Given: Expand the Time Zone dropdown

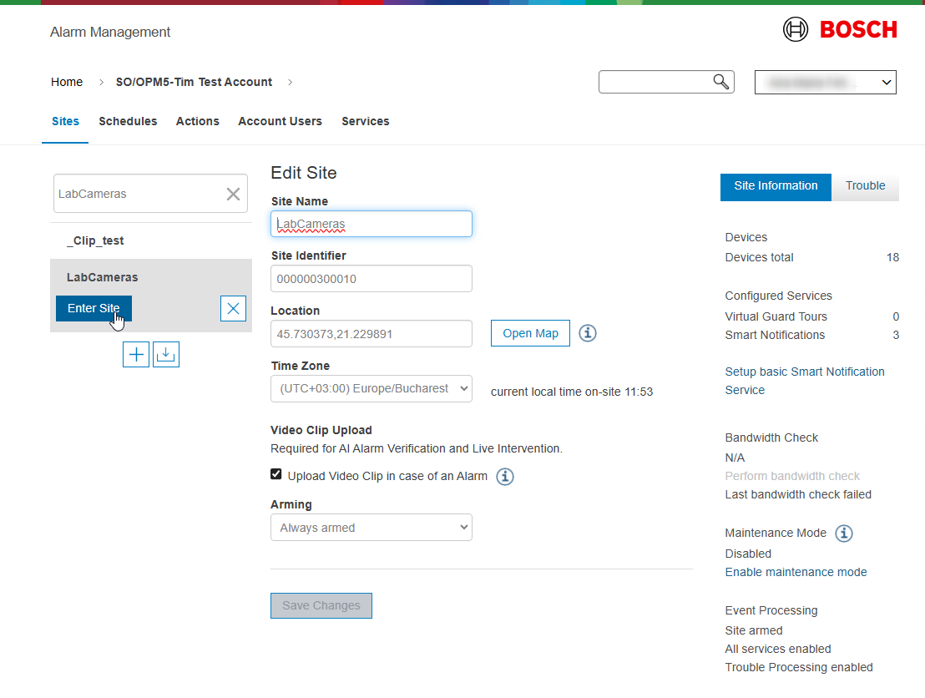Looking at the screenshot, I should pyautogui.click(x=372, y=388).
